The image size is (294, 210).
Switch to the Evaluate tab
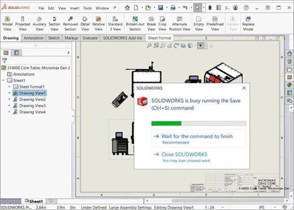click(x=90, y=38)
